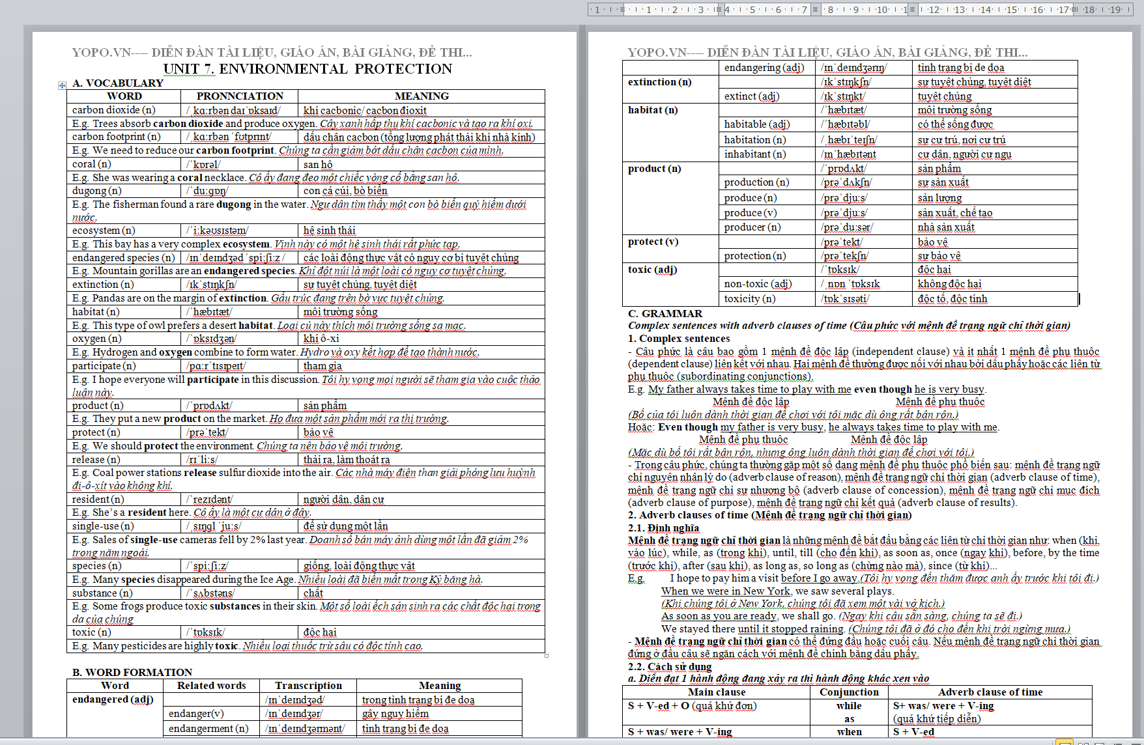Click the title UNIT 7. ENVIRONMENTAL PROTECTION

[307, 69]
